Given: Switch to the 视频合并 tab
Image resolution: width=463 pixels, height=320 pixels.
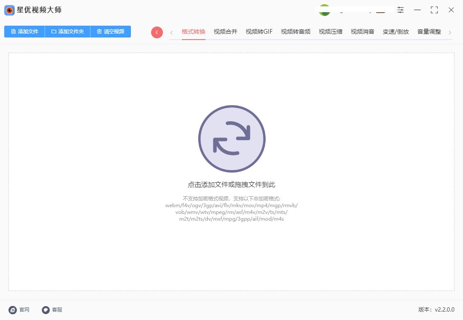Looking at the screenshot, I should pos(225,31).
